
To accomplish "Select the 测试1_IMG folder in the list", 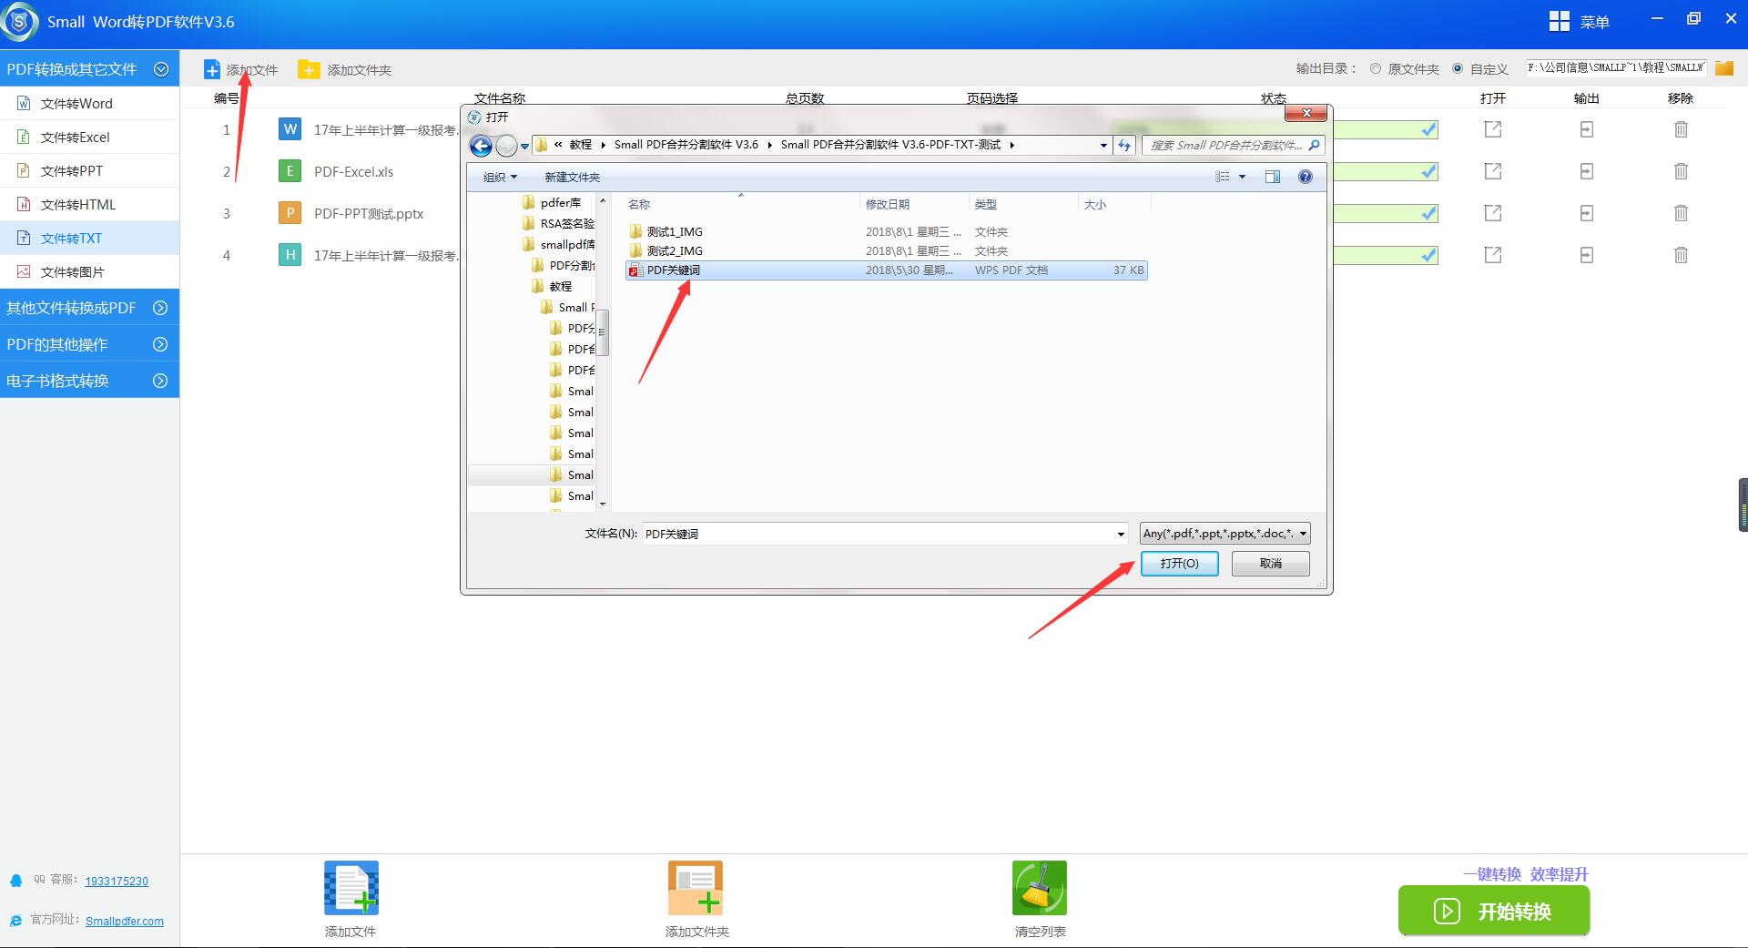I will pos(674,232).
